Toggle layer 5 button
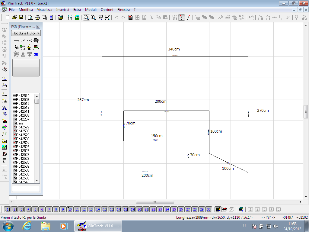 (x=35, y=209)
